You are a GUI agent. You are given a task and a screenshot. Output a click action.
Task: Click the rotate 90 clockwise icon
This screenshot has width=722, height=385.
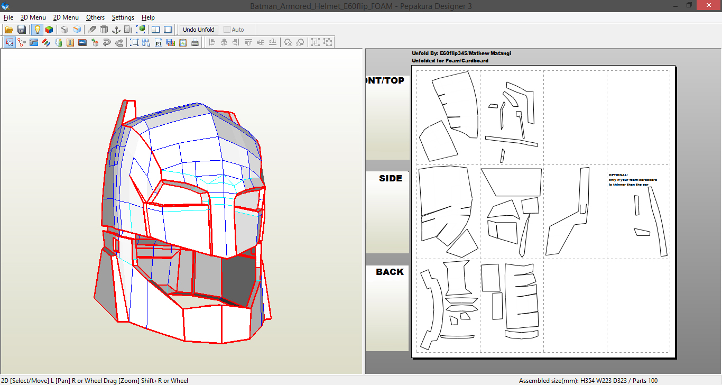[300, 42]
